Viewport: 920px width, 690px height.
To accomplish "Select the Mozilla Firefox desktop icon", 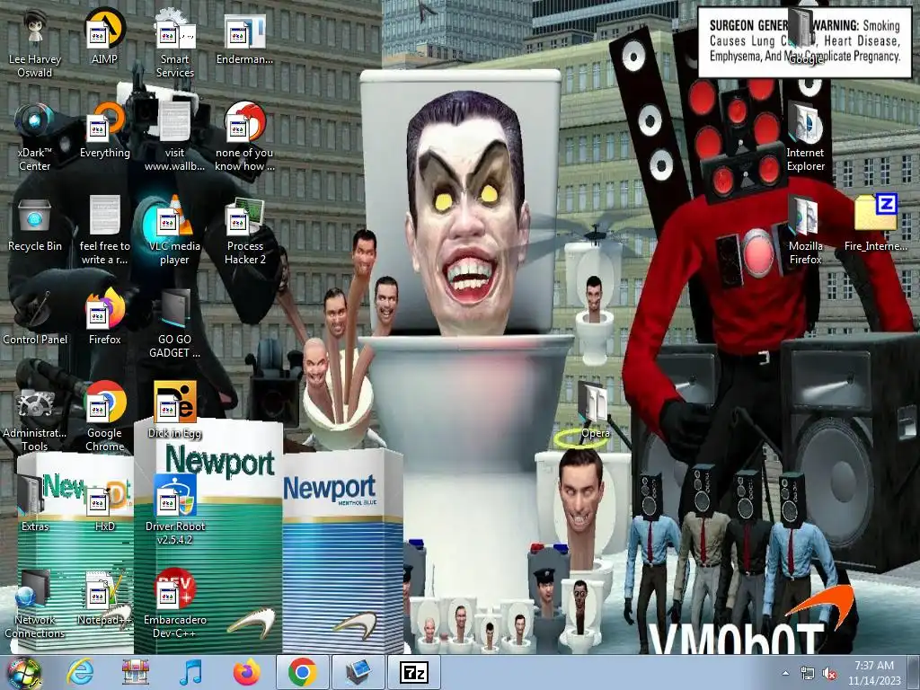I will tap(805, 231).
